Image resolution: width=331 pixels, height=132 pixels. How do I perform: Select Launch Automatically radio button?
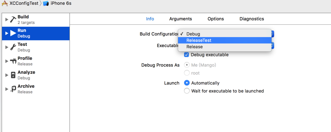click(x=187, y=83)
